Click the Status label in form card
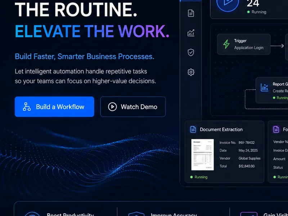The image size is (288, 216). [278, 167]
